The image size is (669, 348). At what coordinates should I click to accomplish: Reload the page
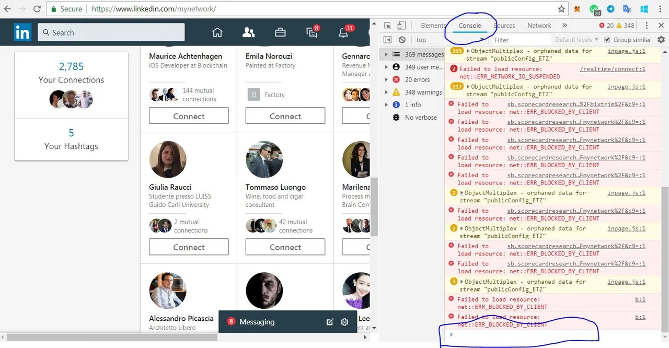[x=37, y=9]
